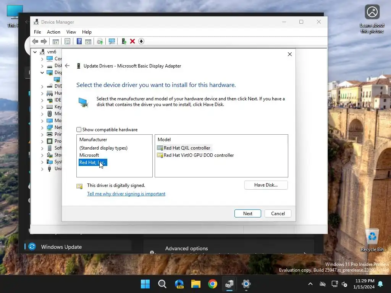Image resolution: width=391 pixels, height=293 pixels.
Task: Click the Back arrow in Device Manager toolbar
Action: coord(35,41)
